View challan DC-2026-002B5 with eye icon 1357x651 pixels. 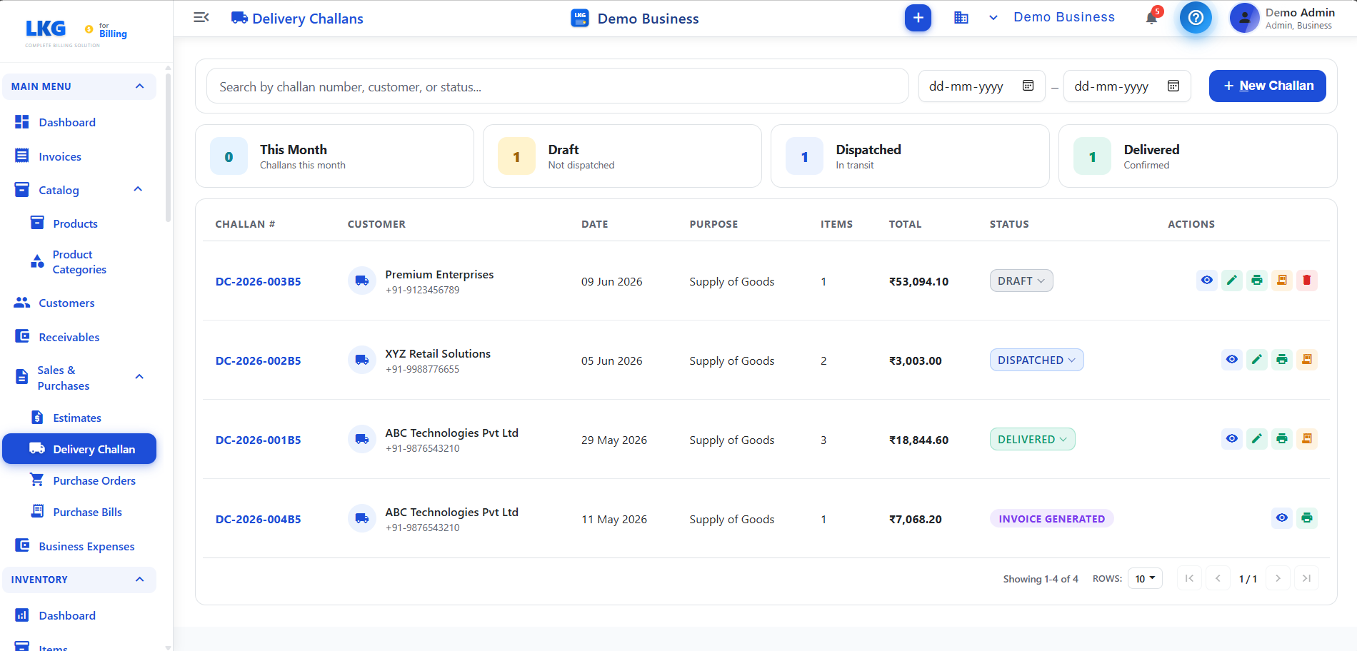coord(1231,360)
